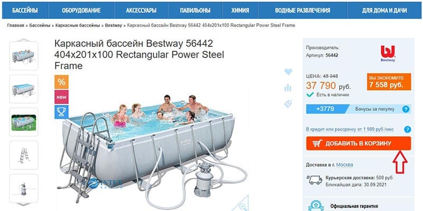Open Водные развлечения menu item

tap(302, 11)
